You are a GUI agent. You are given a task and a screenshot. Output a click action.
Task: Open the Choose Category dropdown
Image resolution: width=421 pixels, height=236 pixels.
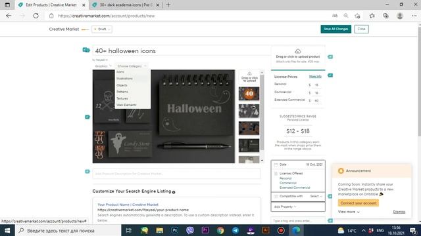[132, 66]
